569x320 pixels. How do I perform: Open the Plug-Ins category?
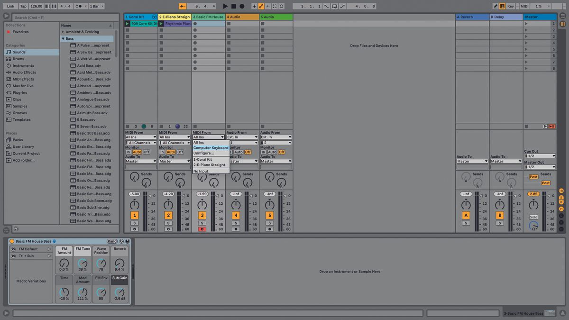point(32,92)
